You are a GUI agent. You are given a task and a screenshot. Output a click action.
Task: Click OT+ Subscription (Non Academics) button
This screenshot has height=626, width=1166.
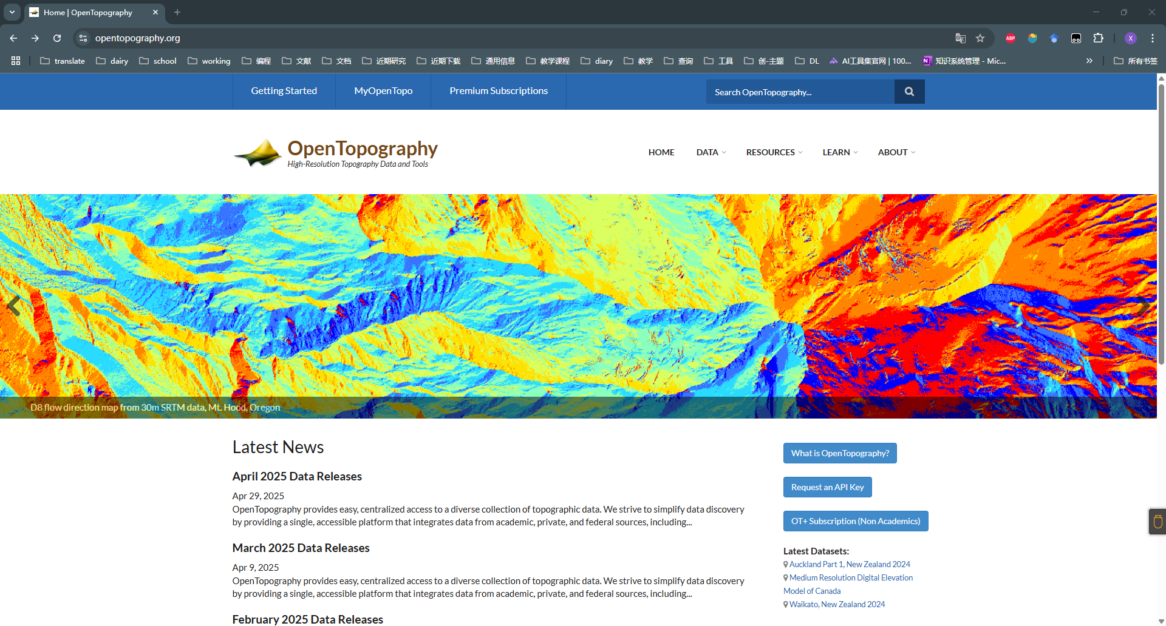(x=856, y=521)
